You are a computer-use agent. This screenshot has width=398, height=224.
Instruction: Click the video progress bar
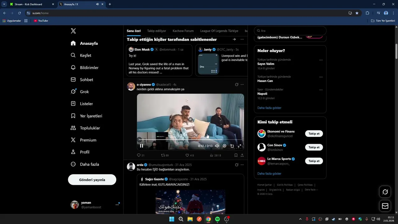(x=190, y=140)
